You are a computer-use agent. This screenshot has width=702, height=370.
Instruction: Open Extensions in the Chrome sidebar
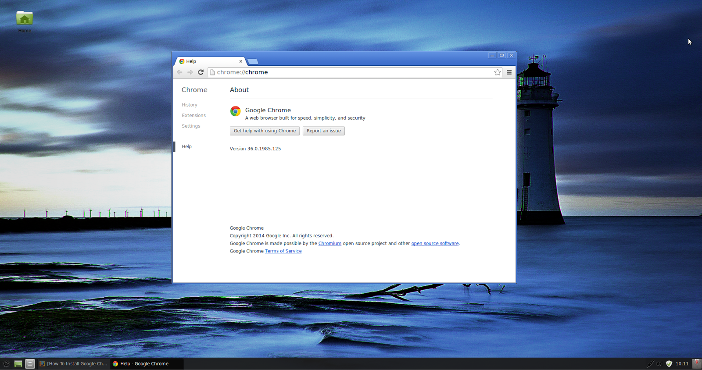pyautogui.click(x=194, y=115)
